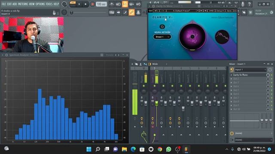275x154 pixels.
Task: Click Redo arrow in Clarity Vx toolbar
Action: point(162,11)
